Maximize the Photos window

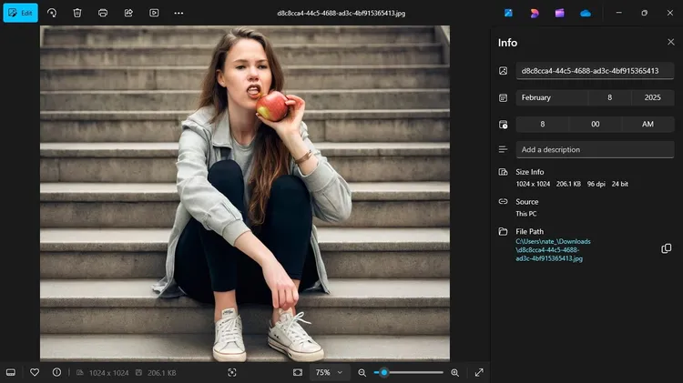coord(644,13)
